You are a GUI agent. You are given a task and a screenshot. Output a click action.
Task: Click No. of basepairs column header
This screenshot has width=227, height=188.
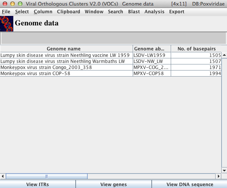click(x=197, y=49)
